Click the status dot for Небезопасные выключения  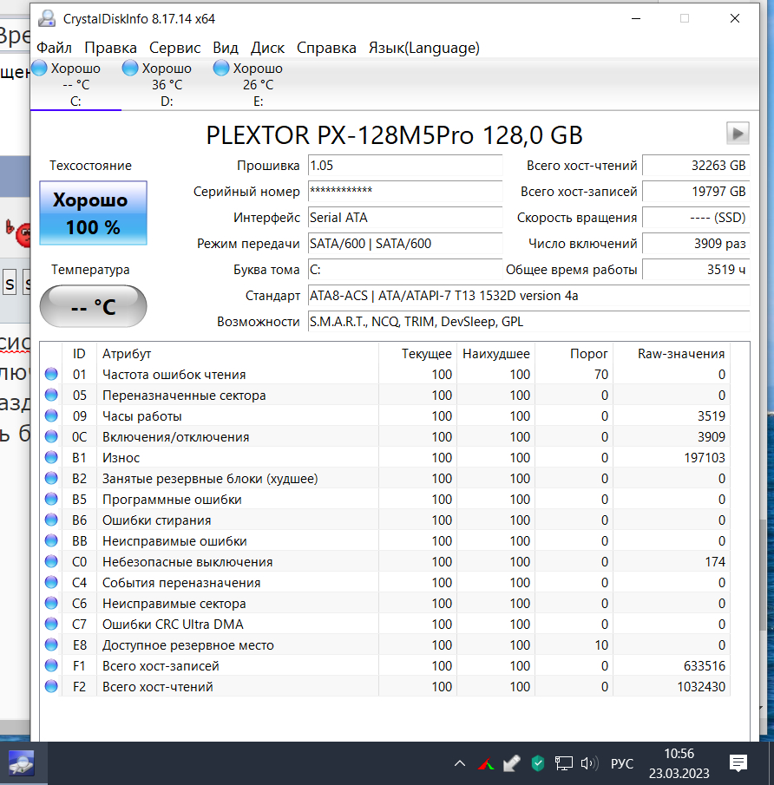tap(51, 561)
